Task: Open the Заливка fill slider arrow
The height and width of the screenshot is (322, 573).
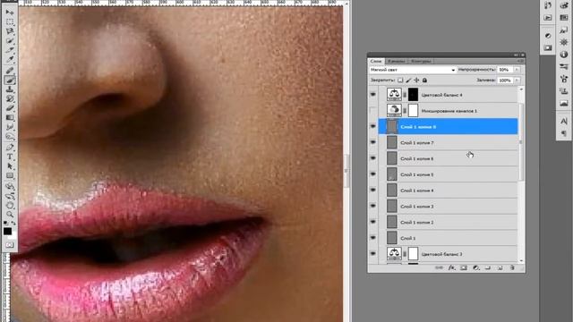Action: pyautogui.click(x=517, y=80)
